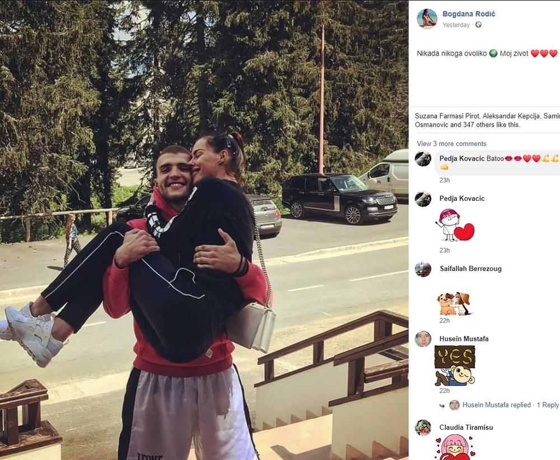560x460 pixels.
Task: Click the reply arrow under Husein's comment
Action: pyautogui.click(x=442, y=406)
